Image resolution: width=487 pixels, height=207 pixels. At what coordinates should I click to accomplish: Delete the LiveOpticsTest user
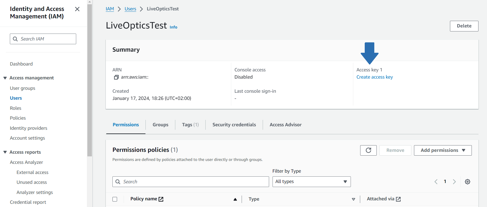(x=464, y=26)
